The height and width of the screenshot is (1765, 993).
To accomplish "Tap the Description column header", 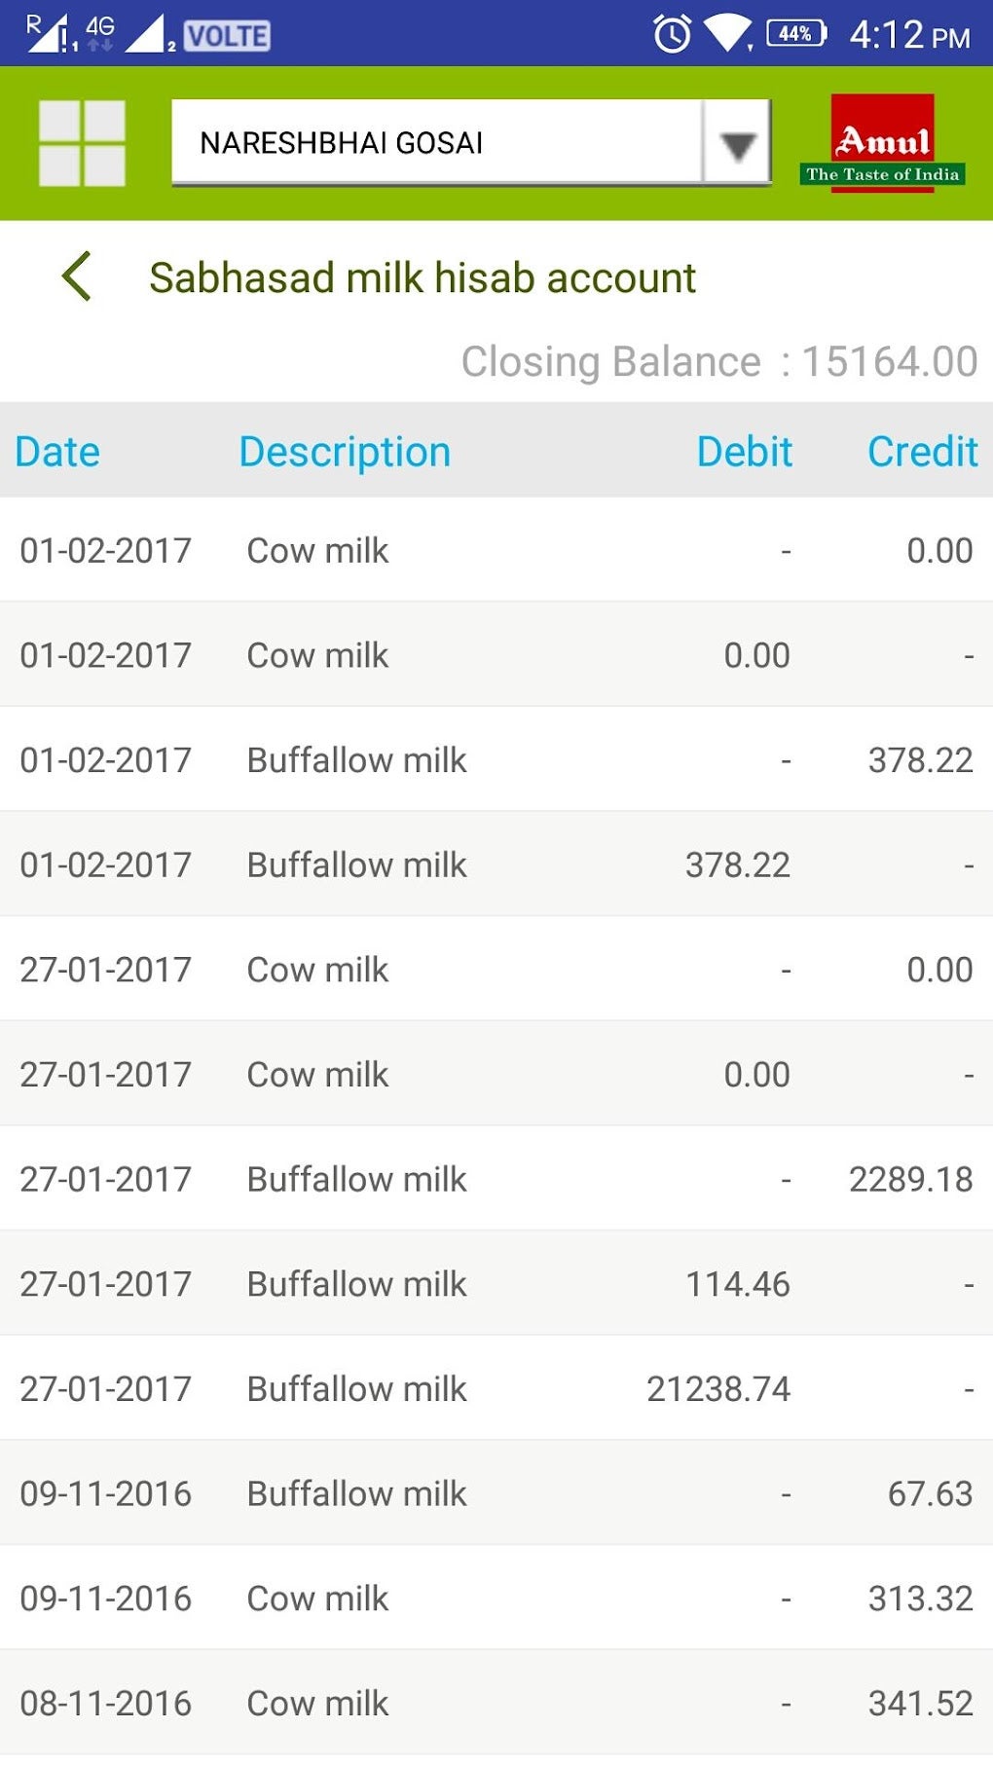I will pyautogui.click(x=345, y=452).
